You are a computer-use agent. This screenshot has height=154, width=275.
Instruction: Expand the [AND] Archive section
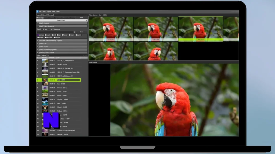point(62,47)
